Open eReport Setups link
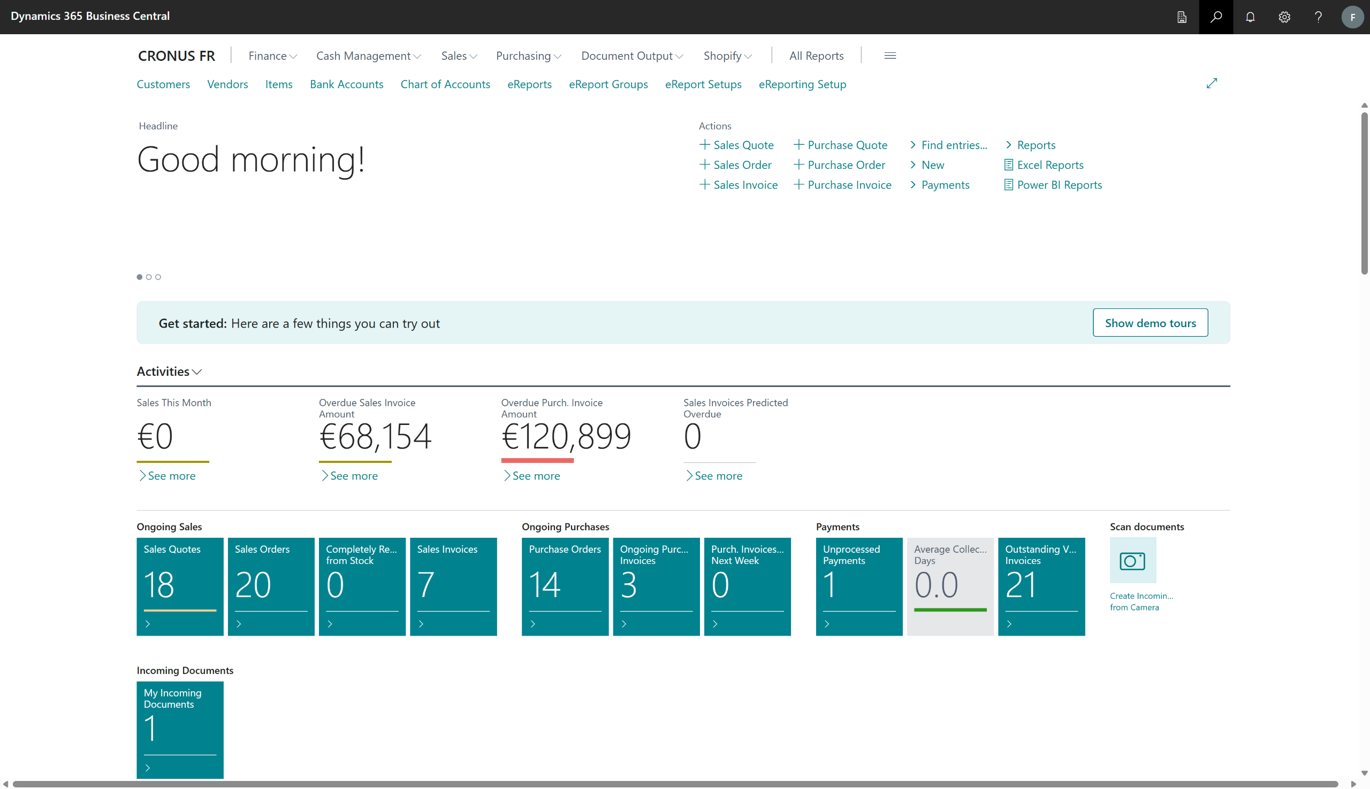 point(703,84)
